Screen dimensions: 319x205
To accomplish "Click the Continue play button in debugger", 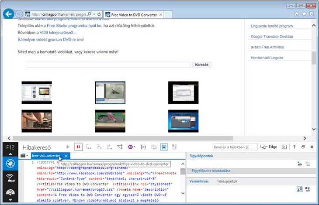I will [68, 147].
